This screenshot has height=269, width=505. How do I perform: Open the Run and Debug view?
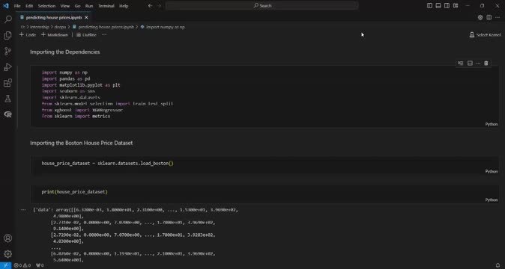click(7, 67)
